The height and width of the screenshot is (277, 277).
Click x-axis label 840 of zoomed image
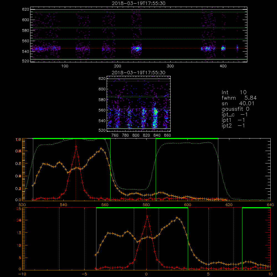[157, 135]
